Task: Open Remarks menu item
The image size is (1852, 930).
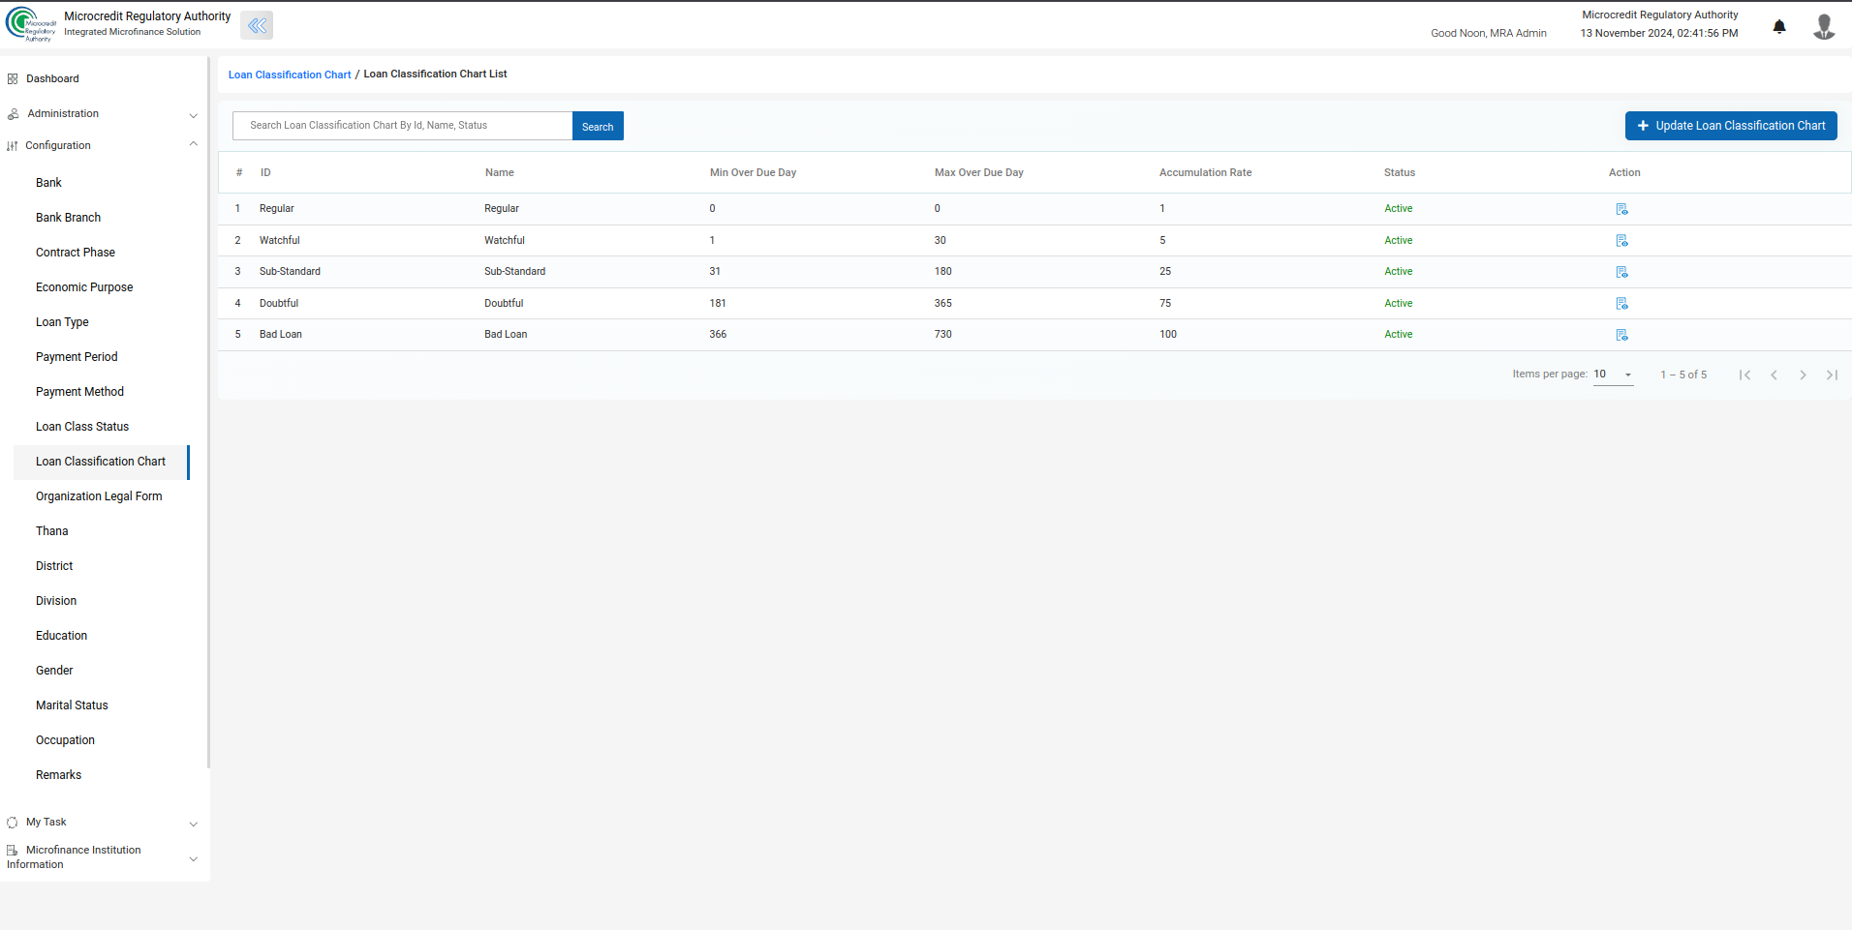Action: point(58,775)
